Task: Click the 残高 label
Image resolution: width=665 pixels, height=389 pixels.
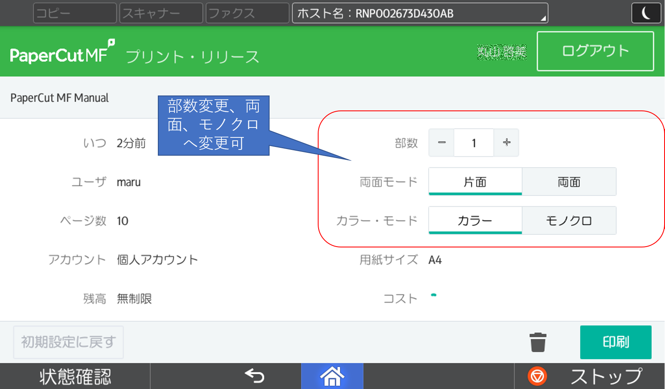Action: pyautogui.click(x=95, y=298)
